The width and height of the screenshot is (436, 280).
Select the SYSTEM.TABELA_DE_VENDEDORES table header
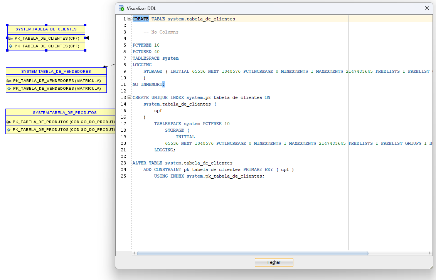coord(56,71)
